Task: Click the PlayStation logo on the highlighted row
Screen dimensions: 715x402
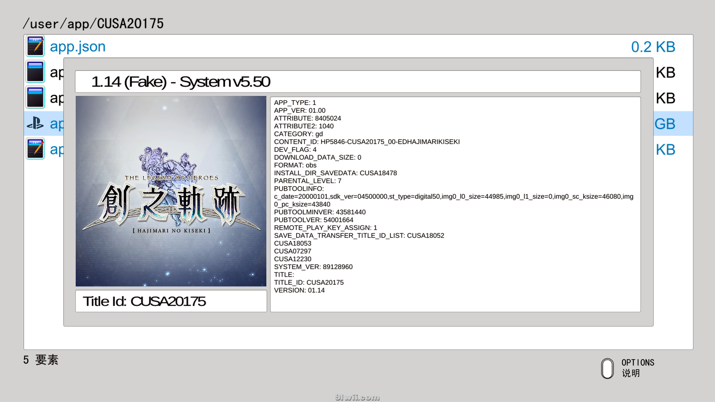Action: pyautogui.click(x=35, y=123)
